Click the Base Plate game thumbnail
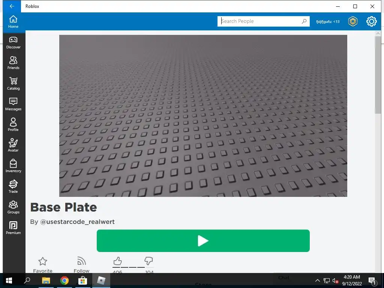Screen dimensions: 384x288 coord(203,116)
